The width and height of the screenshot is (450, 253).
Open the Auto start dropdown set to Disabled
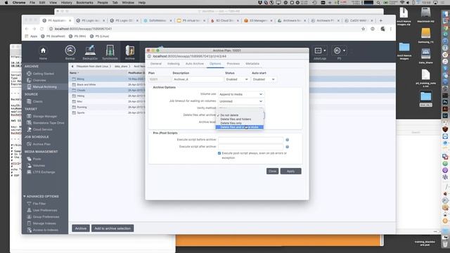pos(264,79)
